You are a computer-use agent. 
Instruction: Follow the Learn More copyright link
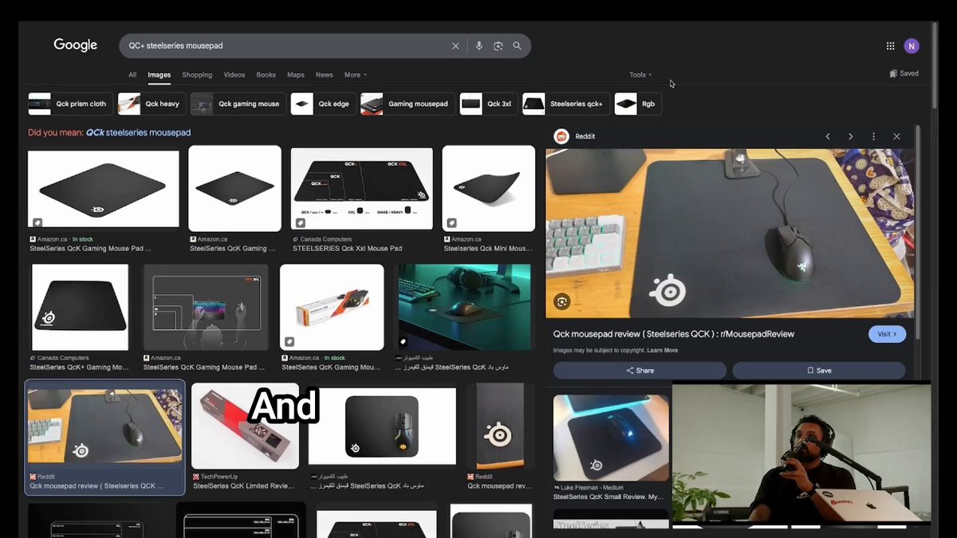point(663,351)
